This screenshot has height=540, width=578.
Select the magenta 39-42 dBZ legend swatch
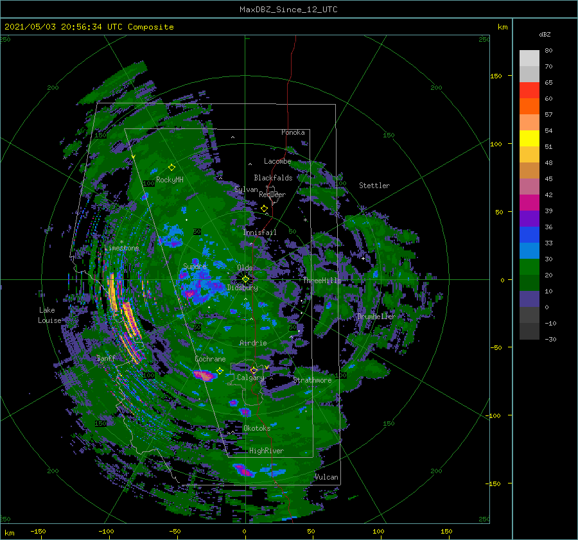coord(529,202)
